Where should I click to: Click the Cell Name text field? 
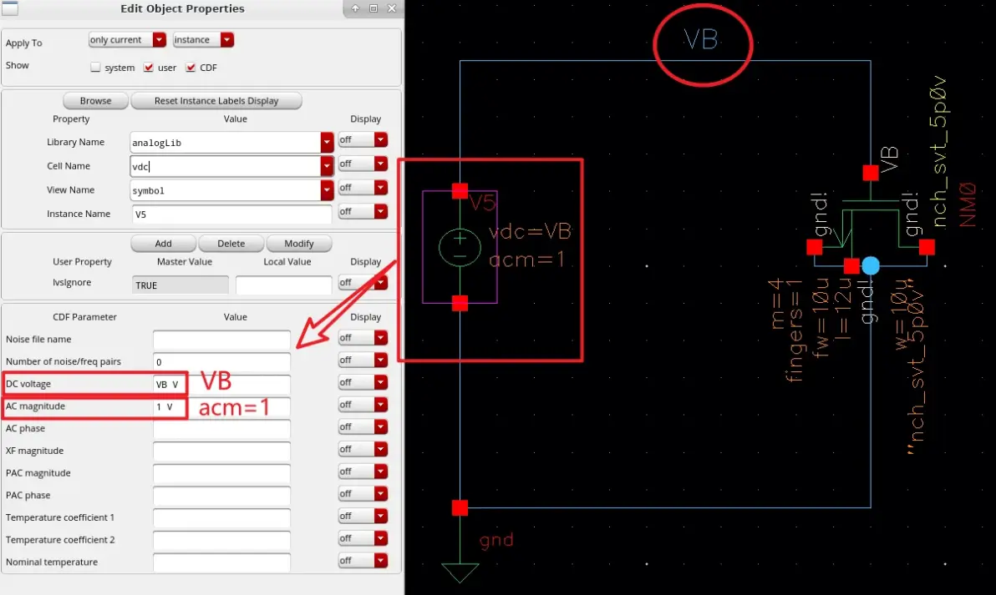(x=226, y=166)
